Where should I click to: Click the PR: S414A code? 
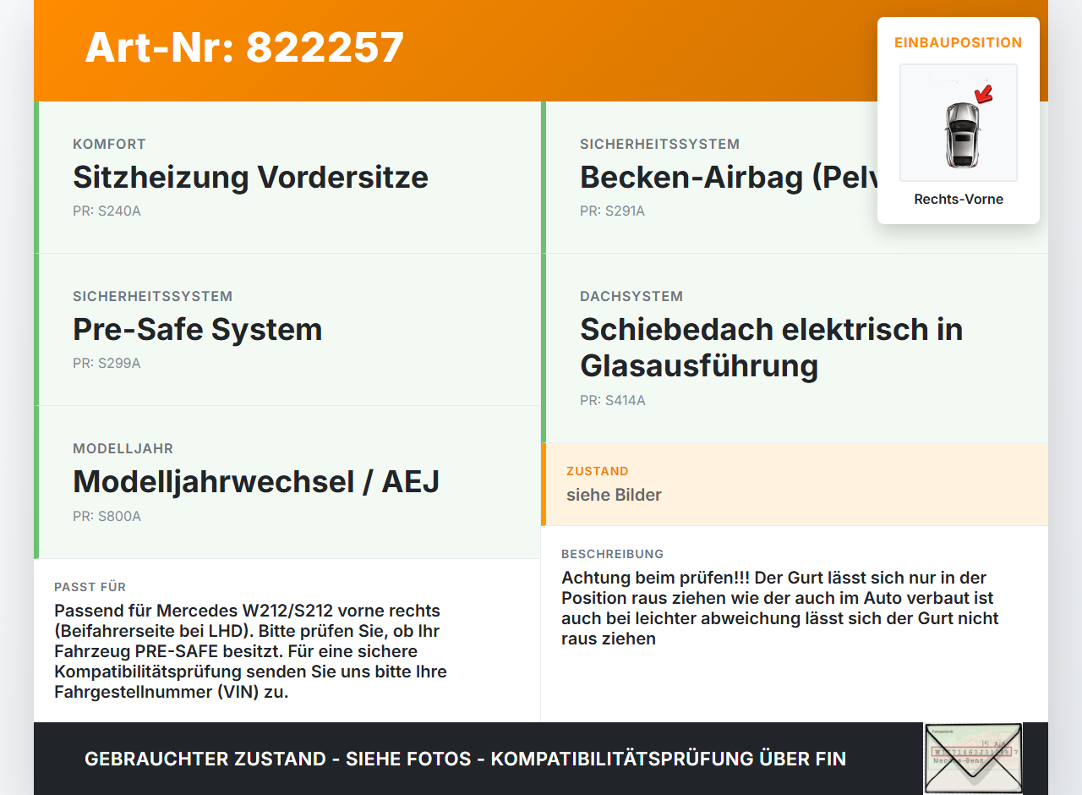click(613, 401)
